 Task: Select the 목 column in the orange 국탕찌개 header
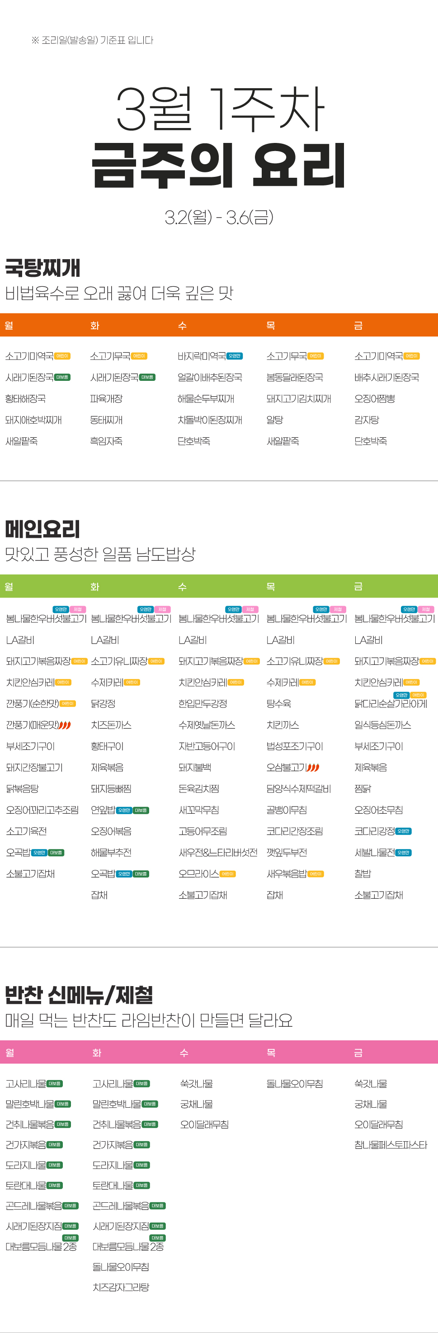tap(270, 326)
